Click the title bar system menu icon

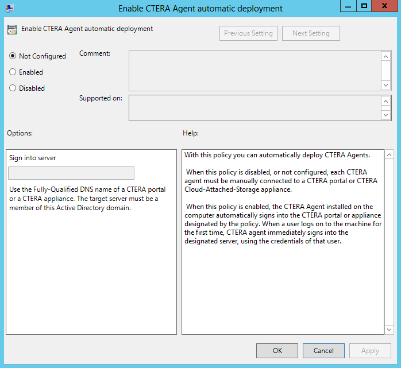tap(10, 7)
